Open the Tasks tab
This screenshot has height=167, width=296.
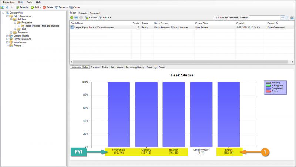105,67
